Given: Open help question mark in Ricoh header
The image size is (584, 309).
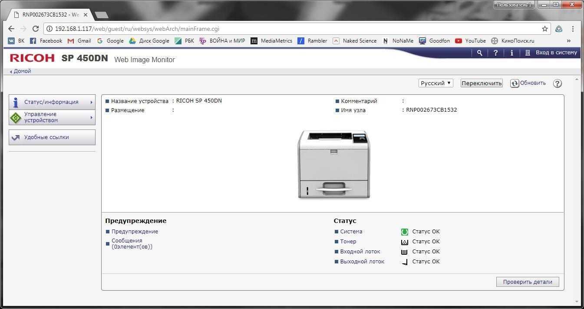Looking at the screenshot, I should click(x=495, y=53).
